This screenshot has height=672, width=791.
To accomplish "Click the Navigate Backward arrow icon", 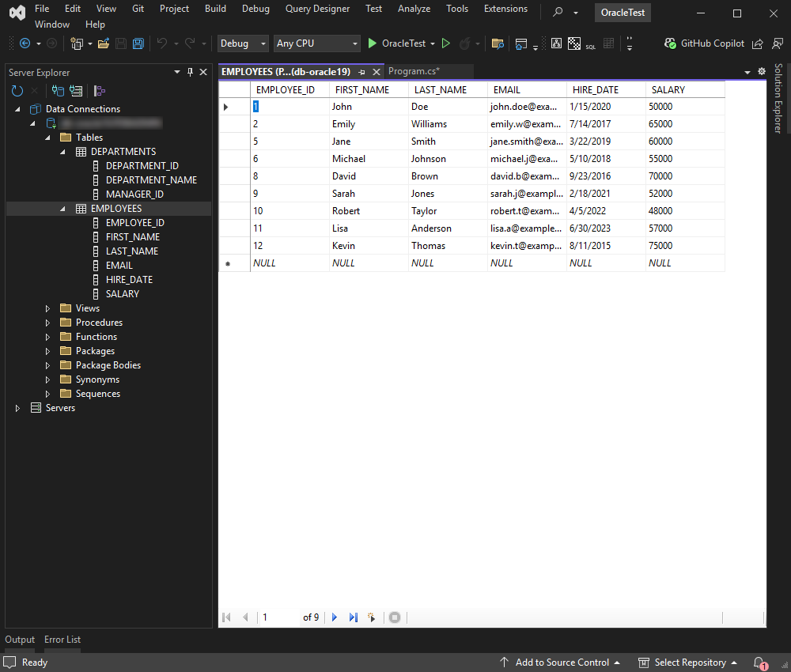I will click(25, 43).
